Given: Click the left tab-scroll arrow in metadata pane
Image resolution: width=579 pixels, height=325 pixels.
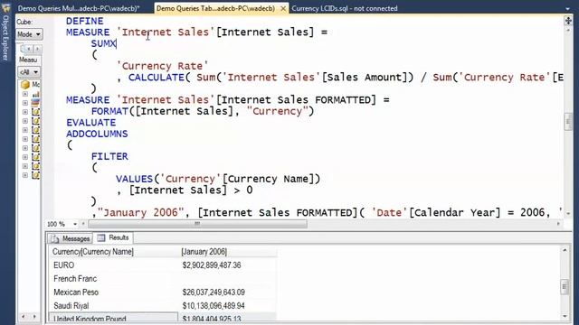Looking at the screenshot, I should (x=29, y=49).
